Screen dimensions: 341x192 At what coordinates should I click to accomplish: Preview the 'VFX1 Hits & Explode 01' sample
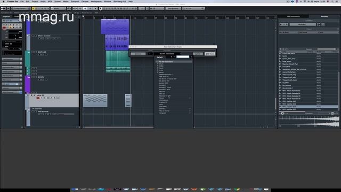pyautogui.click(x=280, y=91)
